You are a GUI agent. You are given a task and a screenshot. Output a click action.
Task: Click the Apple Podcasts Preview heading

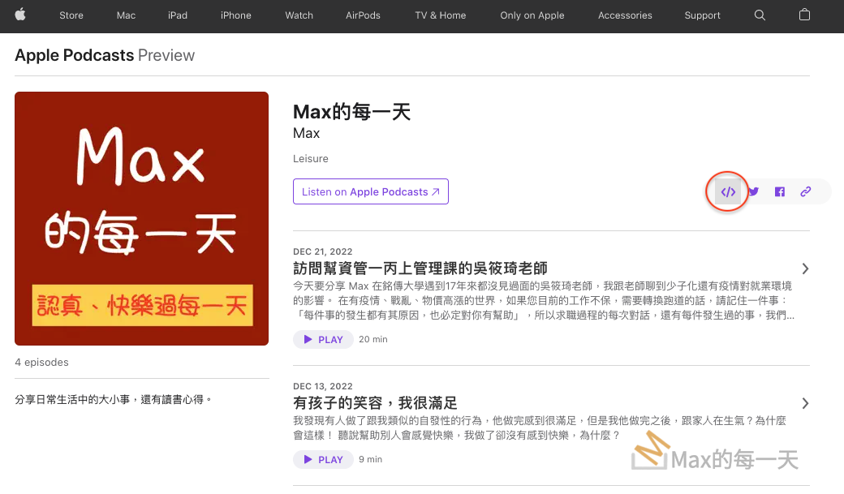105,55
